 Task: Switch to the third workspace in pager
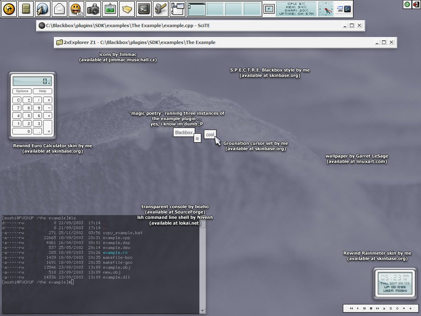point(234,9)
